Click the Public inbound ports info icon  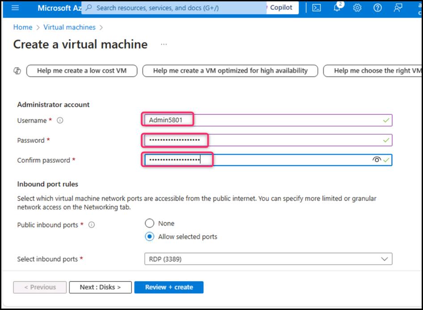pos(92,225)
